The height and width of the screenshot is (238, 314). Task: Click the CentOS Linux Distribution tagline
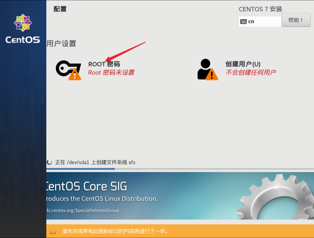point(102,198)
